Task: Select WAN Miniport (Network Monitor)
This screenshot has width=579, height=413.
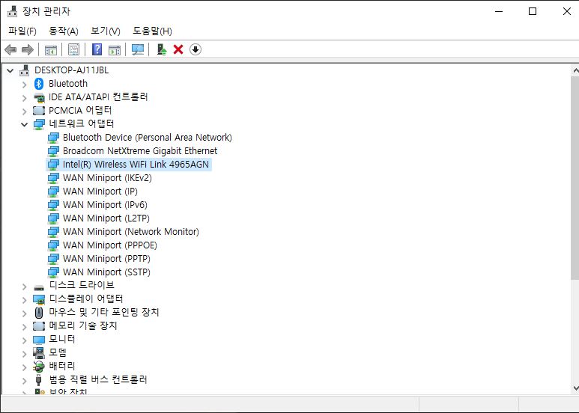Action: [x=131, y=232]
